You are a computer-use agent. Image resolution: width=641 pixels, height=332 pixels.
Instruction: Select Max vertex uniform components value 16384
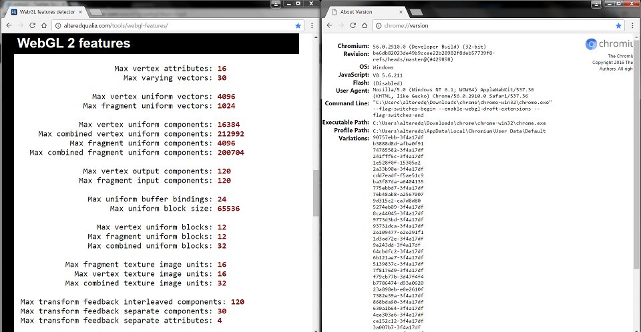[228, 125]
